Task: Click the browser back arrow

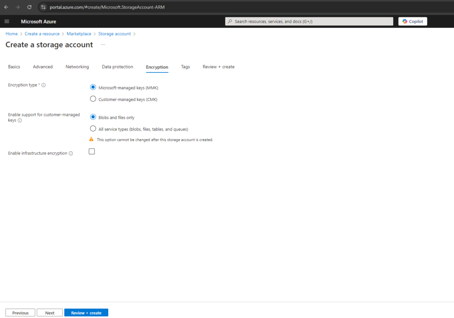Action: (6, 7)
